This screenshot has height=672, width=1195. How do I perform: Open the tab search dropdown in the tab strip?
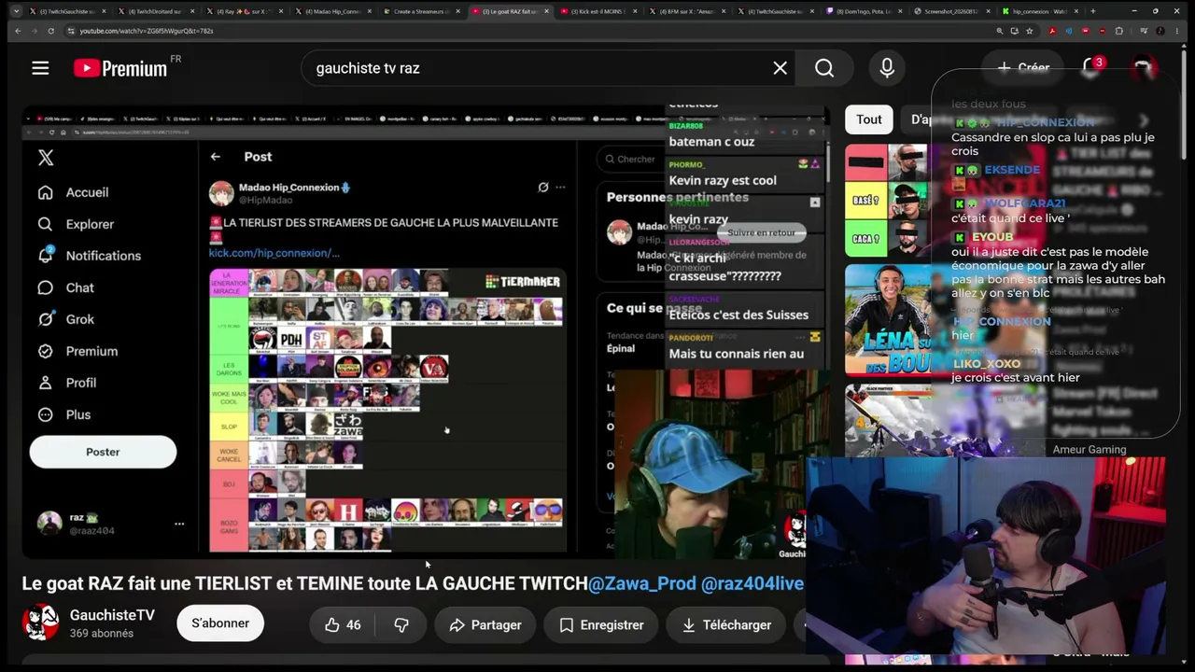(x=16, y=11)
